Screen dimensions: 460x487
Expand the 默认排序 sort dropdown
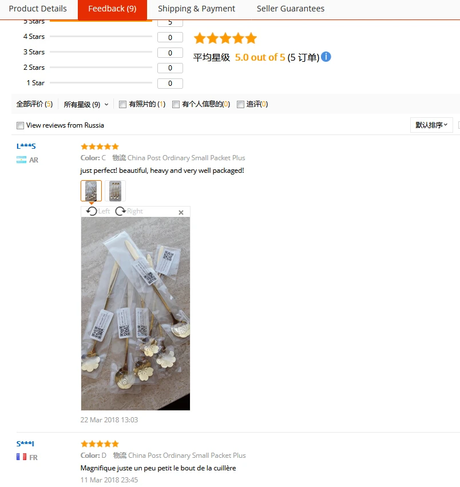431,125
